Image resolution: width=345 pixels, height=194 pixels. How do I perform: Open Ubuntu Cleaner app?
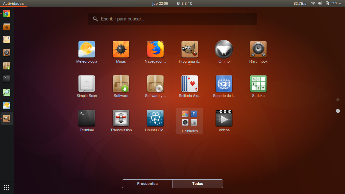(x=155, y=118)
